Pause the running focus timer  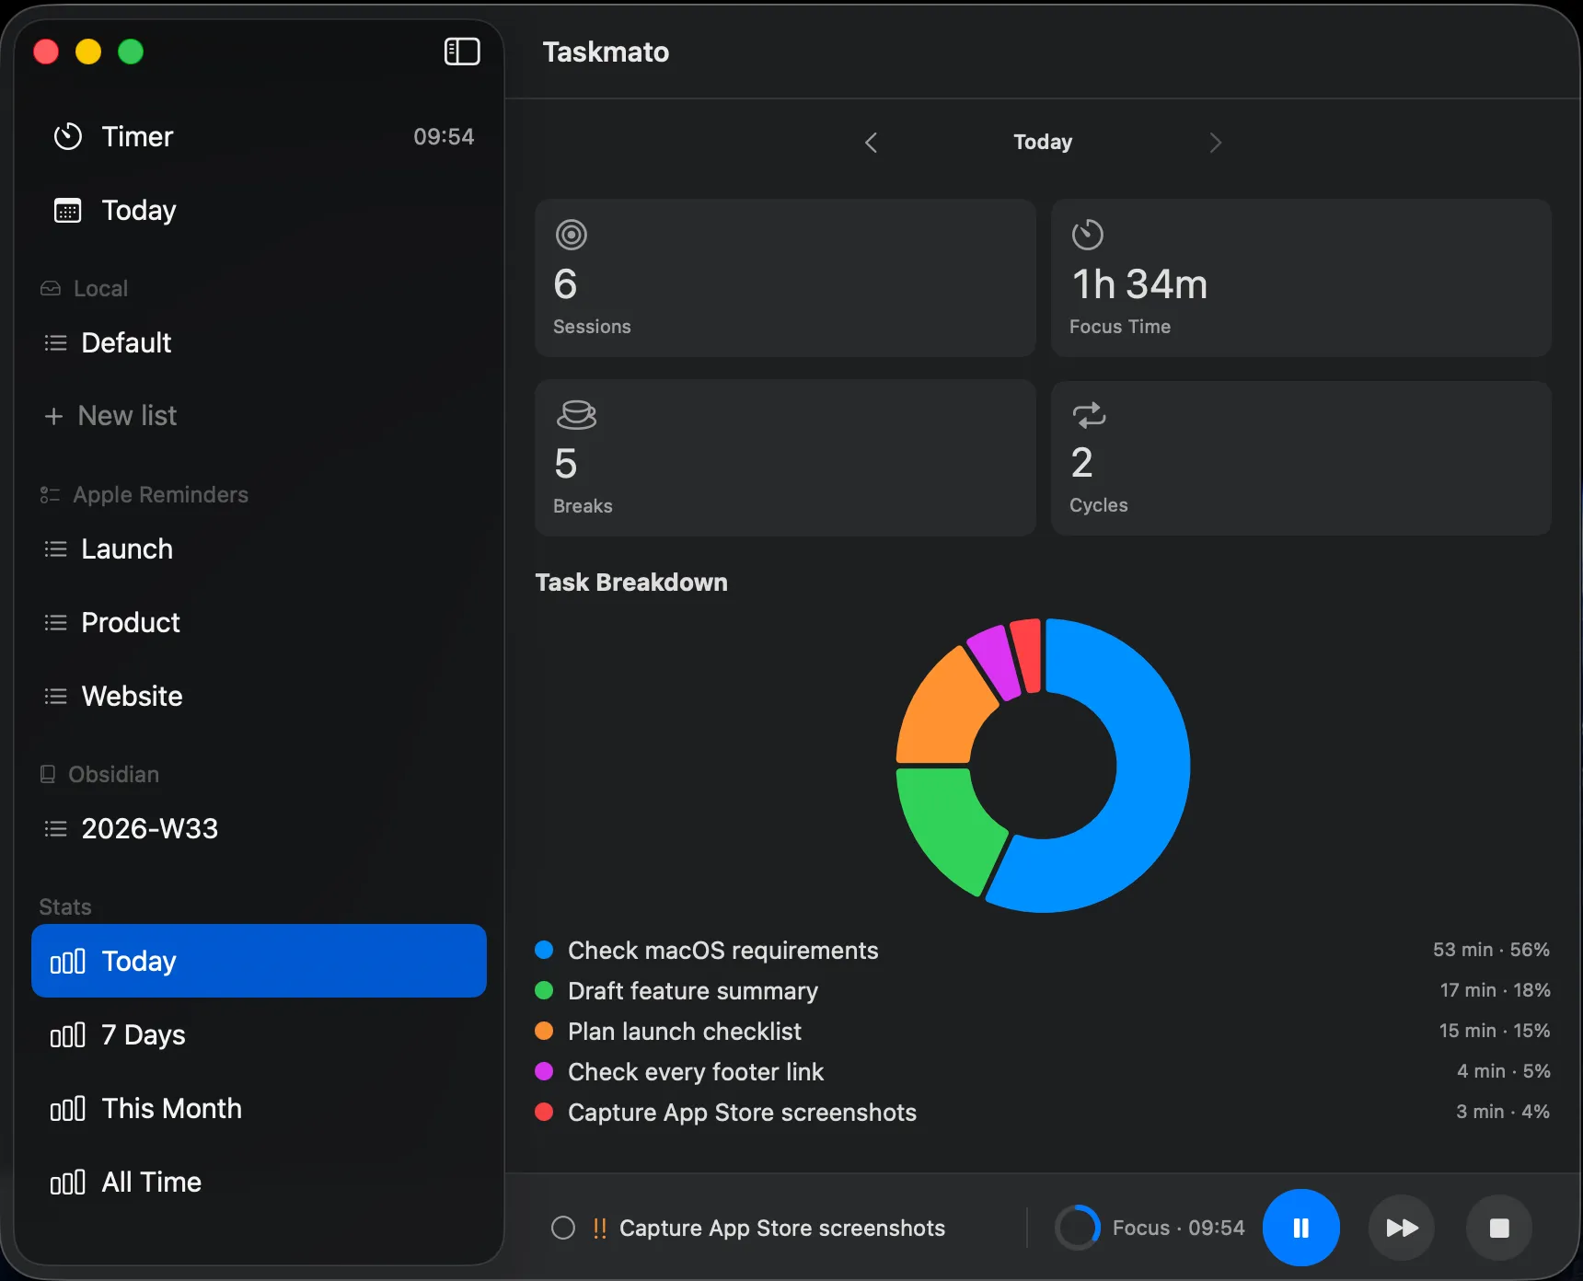pyautogui.click(x=1300, y=1228)
